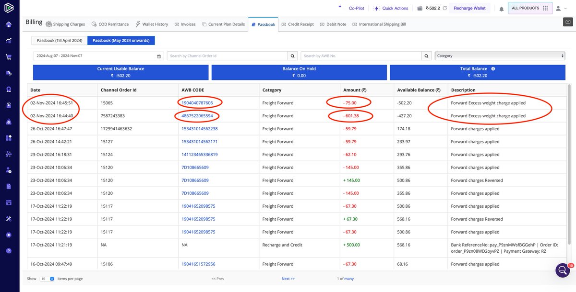Screen dimensions: 576x292
Task: Open the profile avatar menu
Action: pos(560,8)
